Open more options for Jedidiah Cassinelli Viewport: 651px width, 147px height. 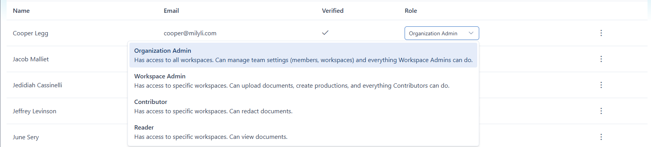(x=601, y=85)
